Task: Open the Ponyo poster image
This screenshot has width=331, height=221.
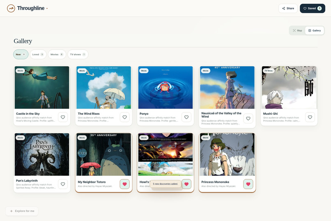Action: [165, 88]
